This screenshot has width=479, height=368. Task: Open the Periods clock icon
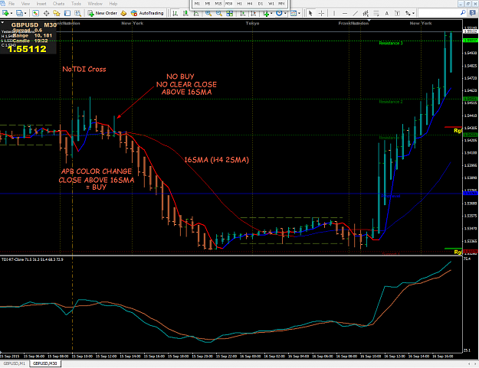[x=279, y=13]
